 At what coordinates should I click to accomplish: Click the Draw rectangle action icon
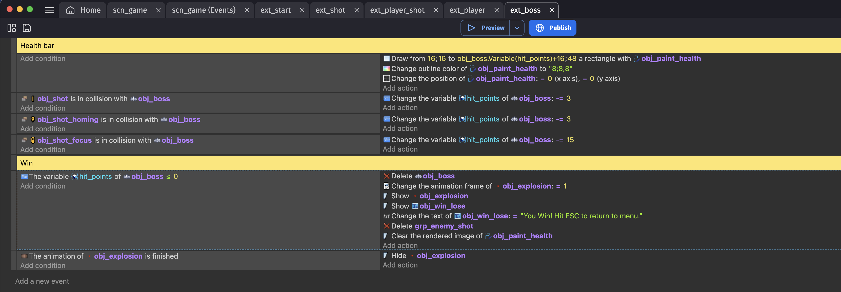[387, 59]
